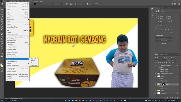Click the Fill percentage field in Layers

tap(173, 63)
